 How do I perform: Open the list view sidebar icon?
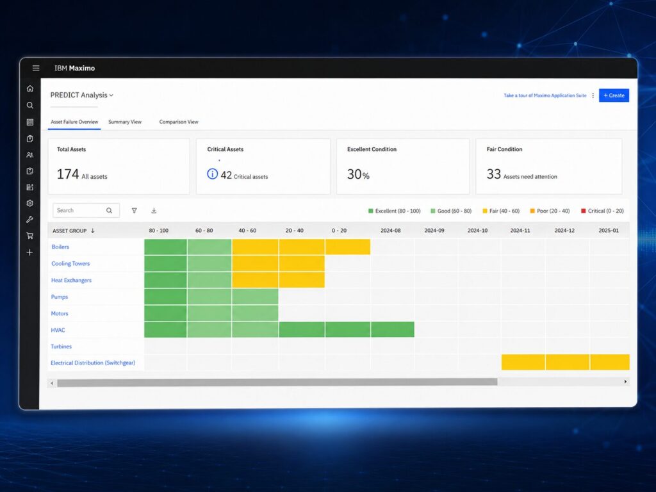point(29,122)
